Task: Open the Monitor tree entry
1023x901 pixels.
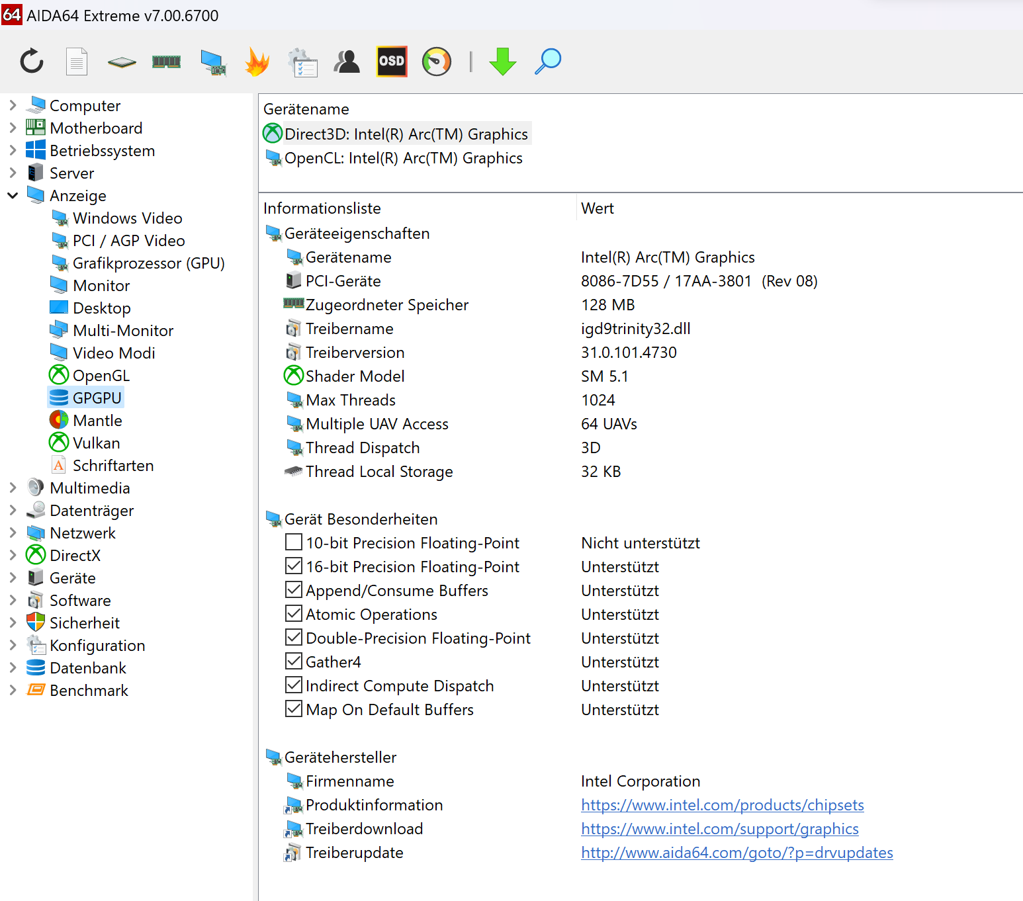Action: click(x=90, y=285)
